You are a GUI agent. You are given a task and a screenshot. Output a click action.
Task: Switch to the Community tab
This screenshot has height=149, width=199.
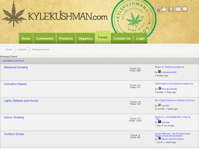pyautogui.click(x=45, y=38)
